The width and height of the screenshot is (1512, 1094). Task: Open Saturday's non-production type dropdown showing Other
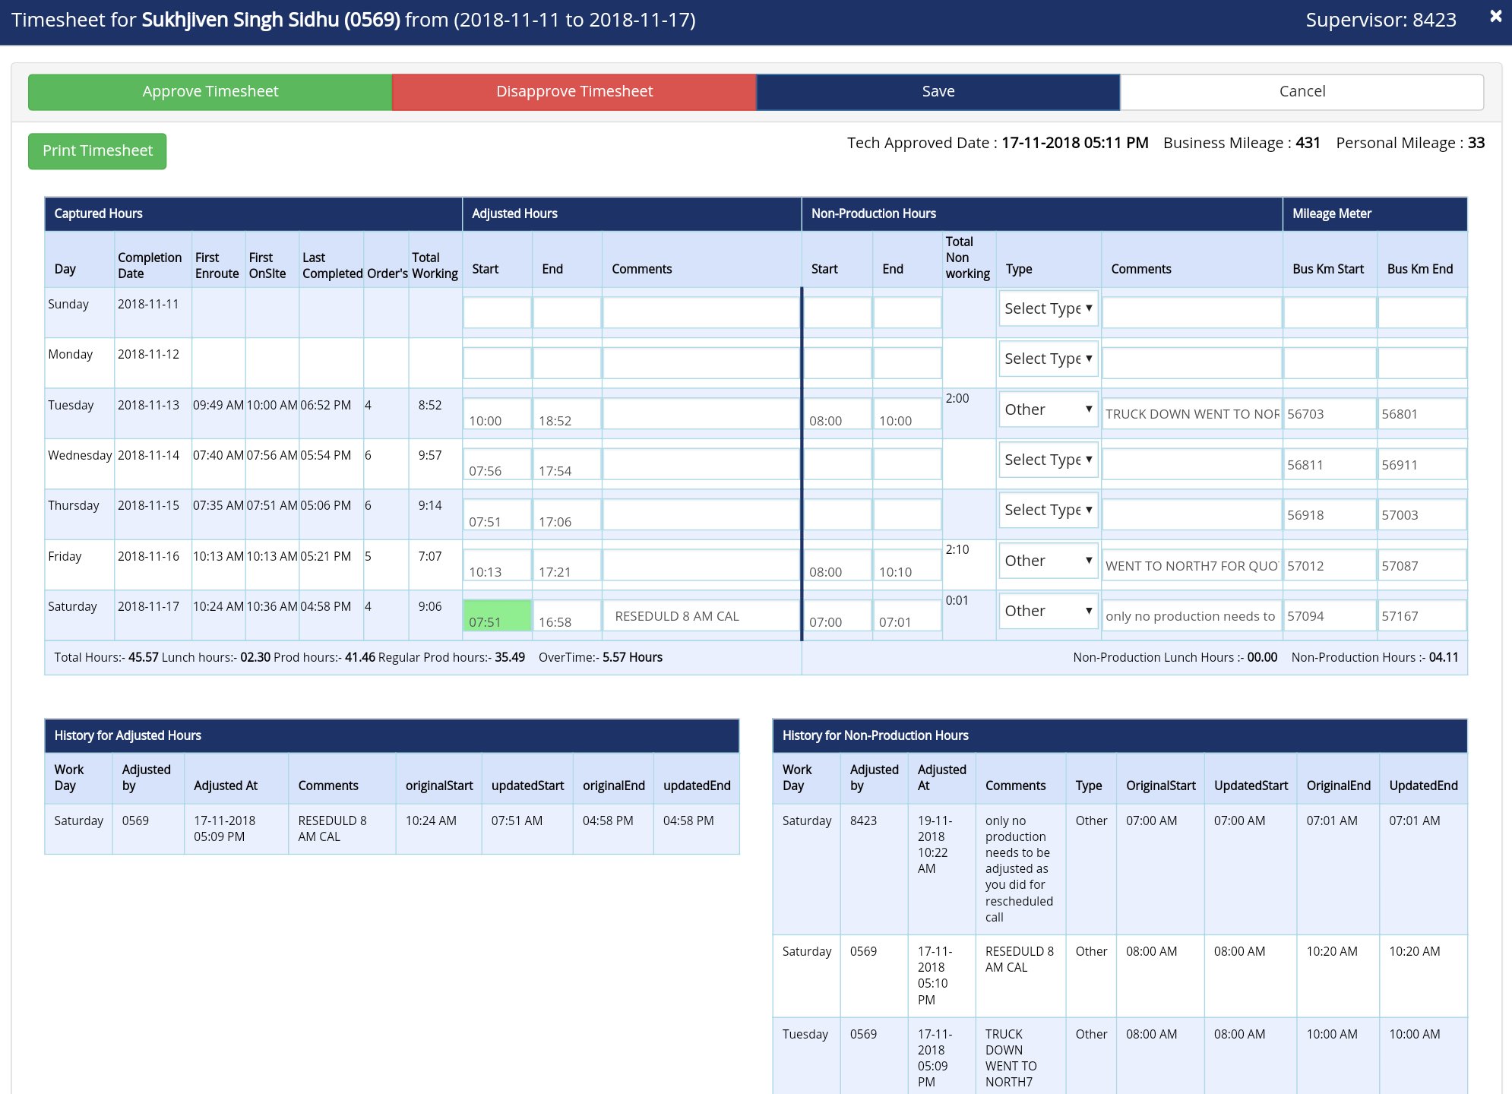pos(1048,611)
